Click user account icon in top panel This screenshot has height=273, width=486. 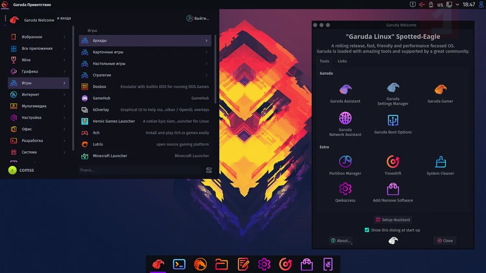tap(481, 5)
